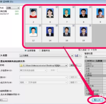Open the 上次使用 import settings dropdown

click(46, 56)
